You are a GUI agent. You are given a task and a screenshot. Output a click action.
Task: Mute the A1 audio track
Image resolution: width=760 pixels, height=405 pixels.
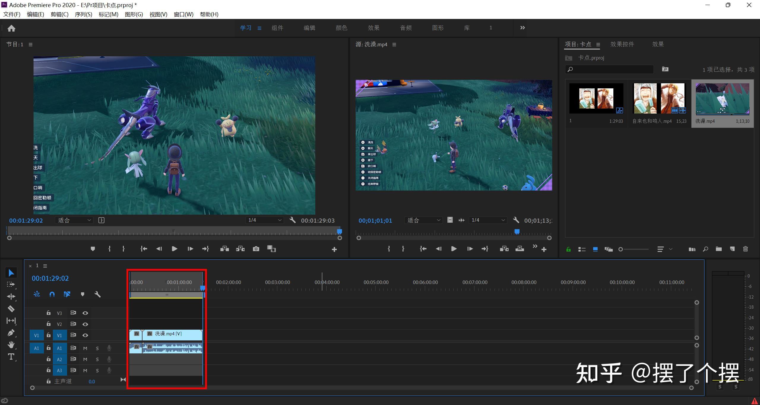point(85,348)
